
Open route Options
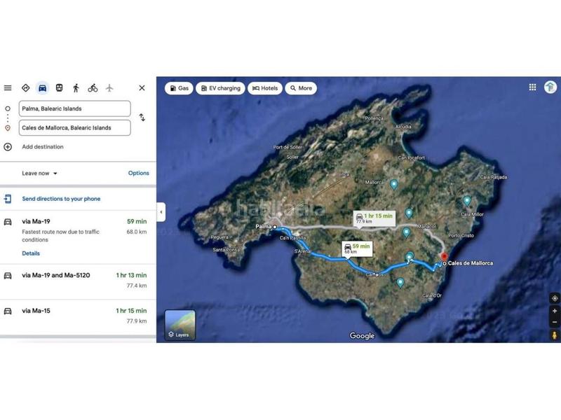[138, 173]
